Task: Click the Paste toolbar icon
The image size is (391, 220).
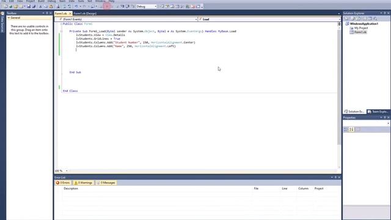Action: (51, 7)
